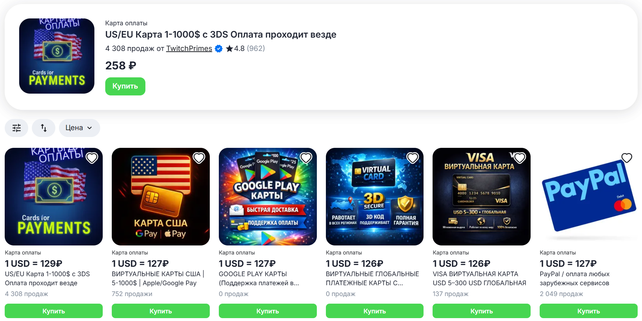Screen dimensions: 642x321
Task: Favorite the US/EU Карта 1-1000$ card
Action: [92, 158]
